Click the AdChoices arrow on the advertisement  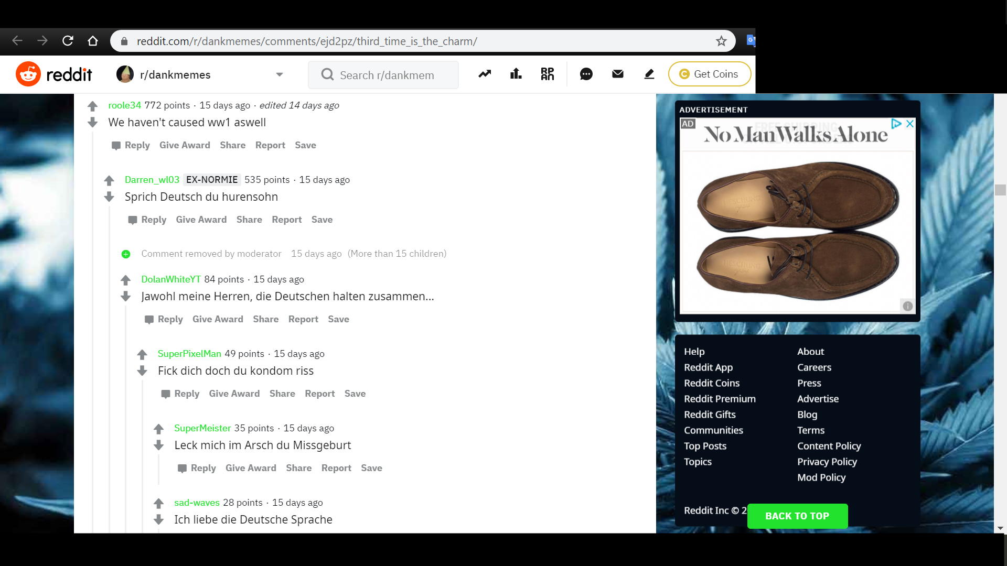click(896, 124)
